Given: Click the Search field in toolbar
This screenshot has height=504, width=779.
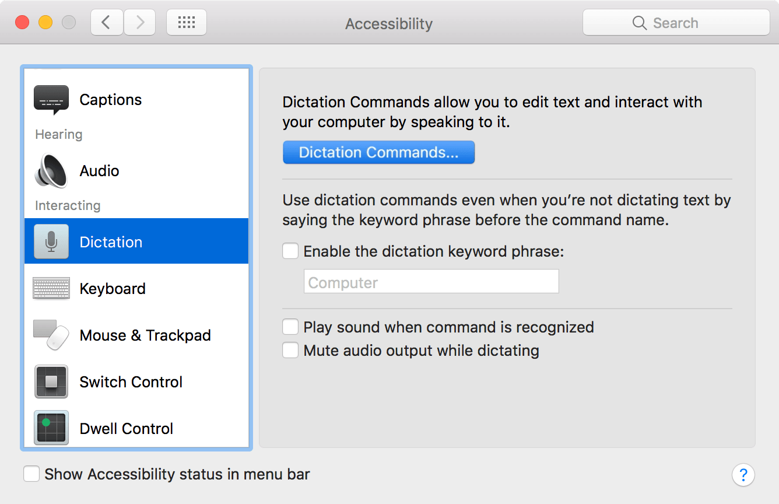Looking at the screenshot, I should pos(676,23).
